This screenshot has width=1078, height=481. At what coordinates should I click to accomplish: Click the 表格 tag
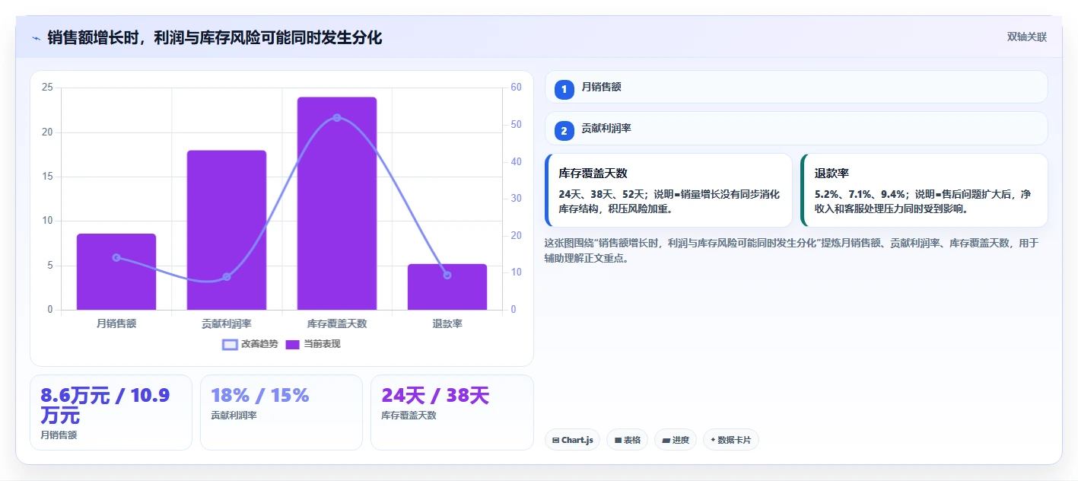coord(627,440)
